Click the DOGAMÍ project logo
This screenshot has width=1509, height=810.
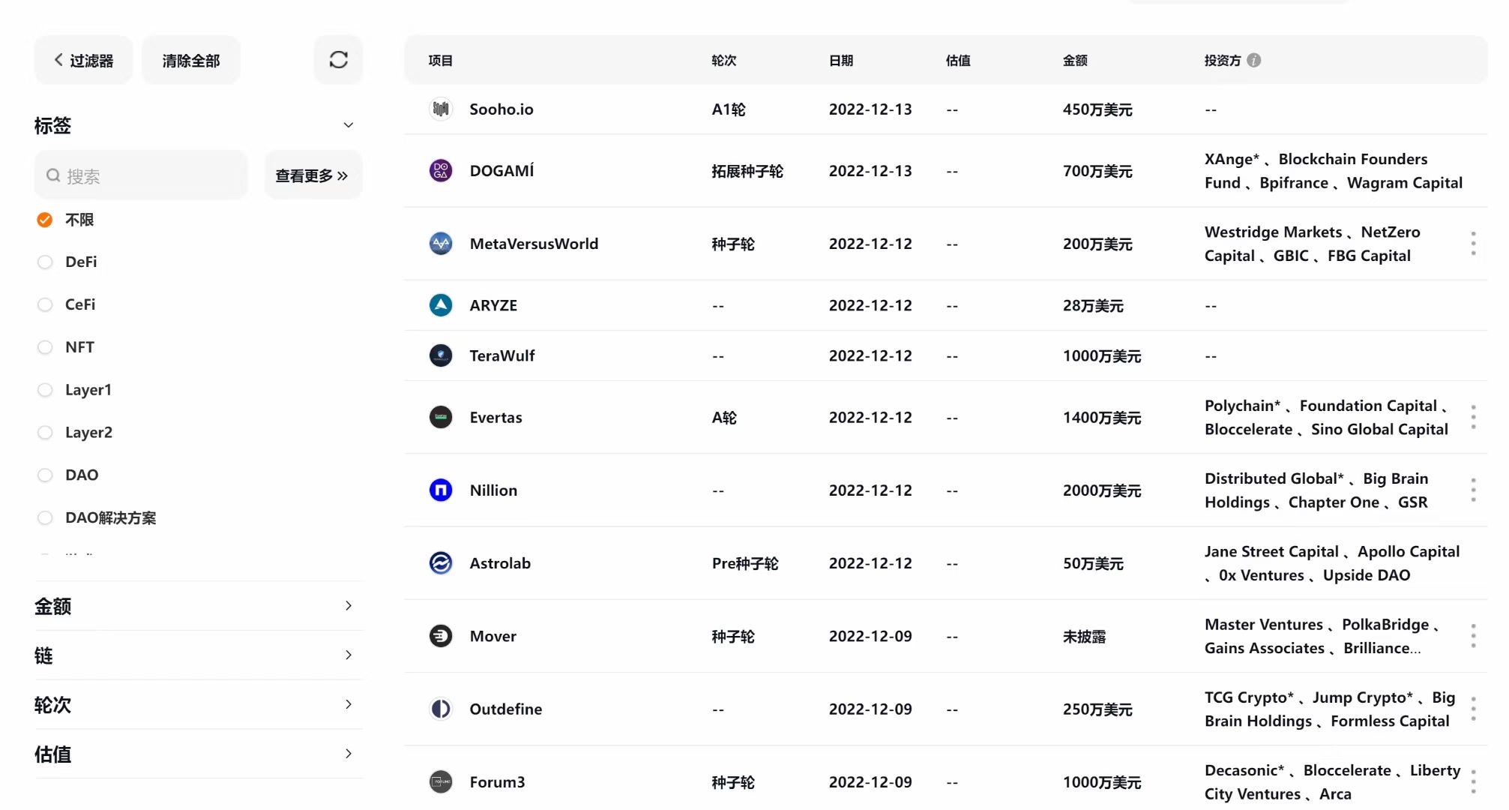pos(441,170)
